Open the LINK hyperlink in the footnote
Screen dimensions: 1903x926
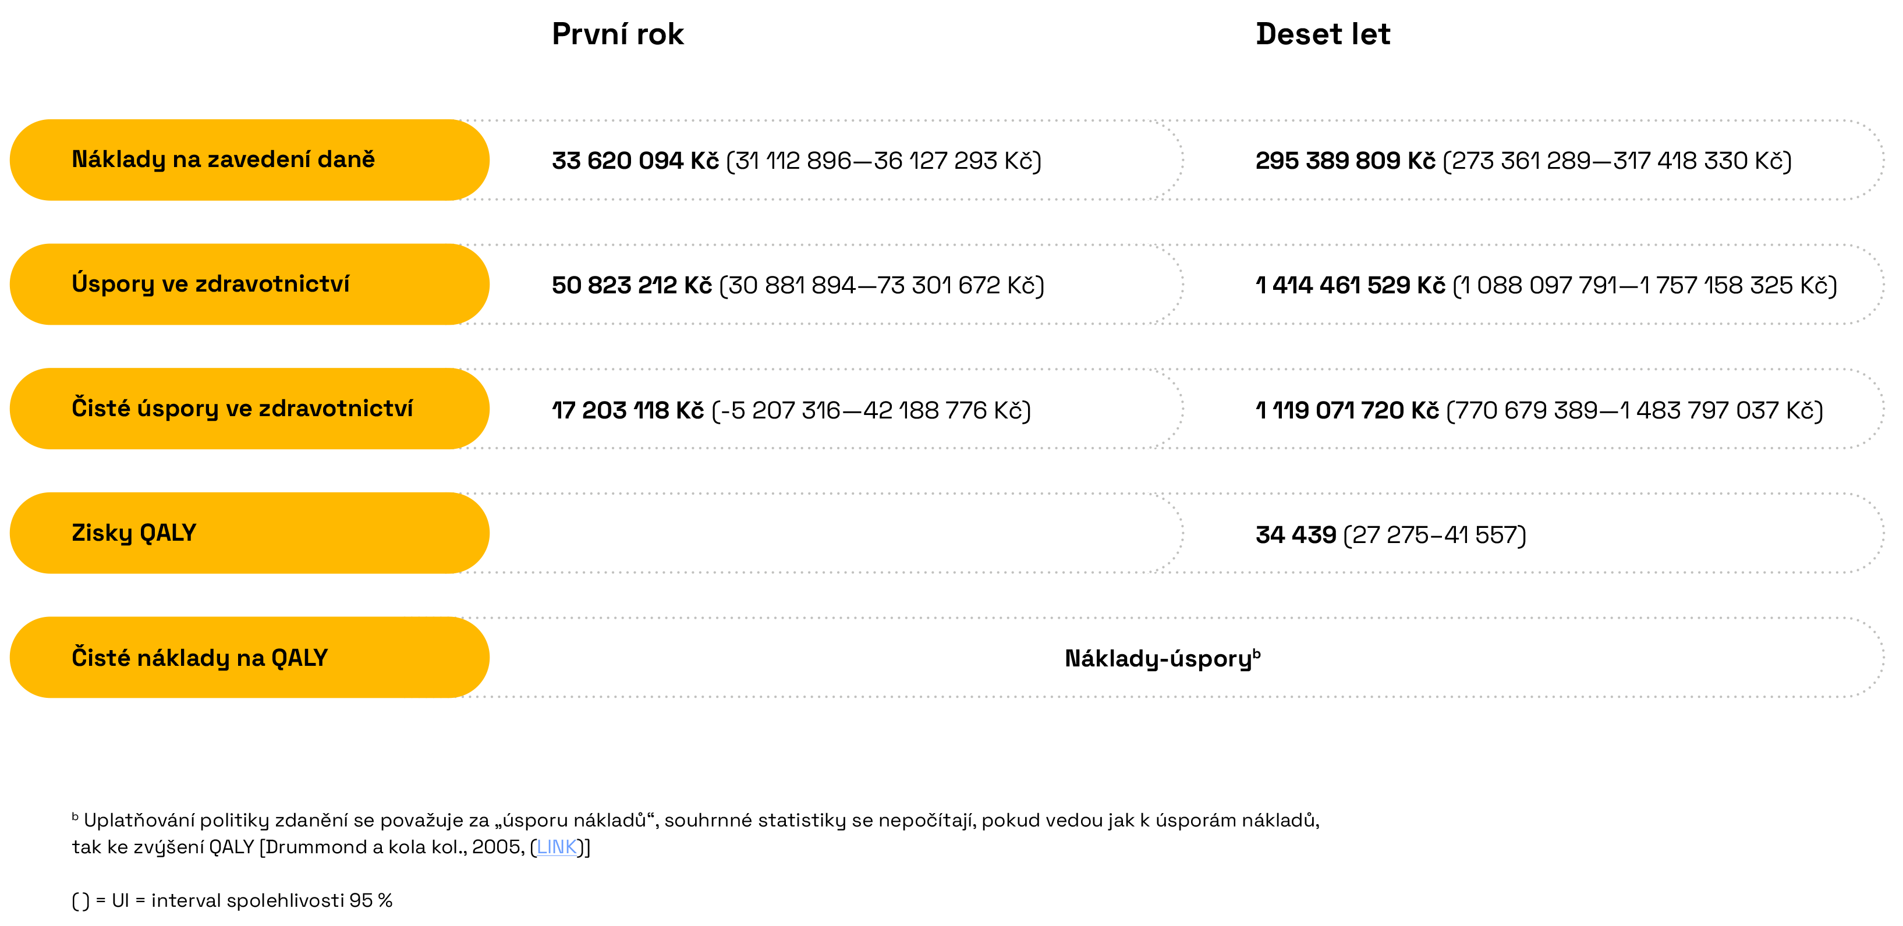(x=557, y=847)
